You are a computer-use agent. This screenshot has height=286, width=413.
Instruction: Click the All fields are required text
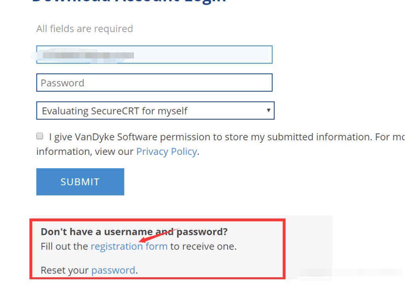click(85, 29)
